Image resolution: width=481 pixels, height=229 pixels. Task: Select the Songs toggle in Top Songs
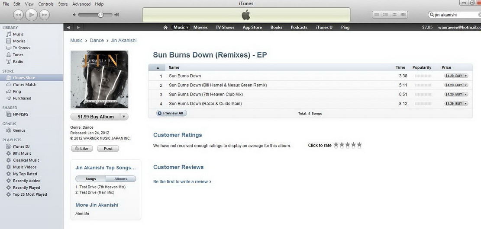click(91, 179)
